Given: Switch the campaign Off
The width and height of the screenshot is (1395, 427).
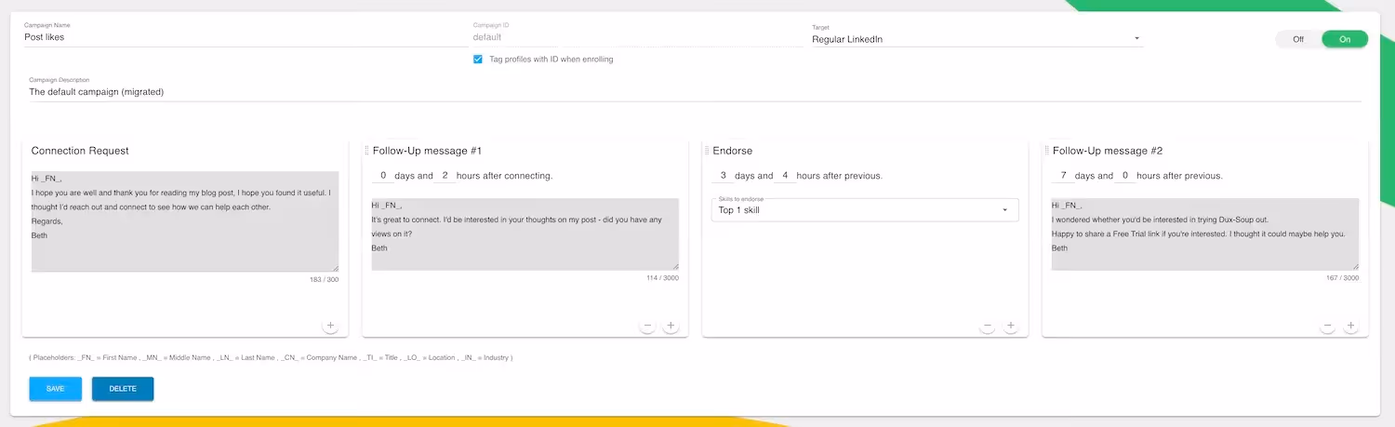Looking at the screenshot, I should click(1298, 39).
